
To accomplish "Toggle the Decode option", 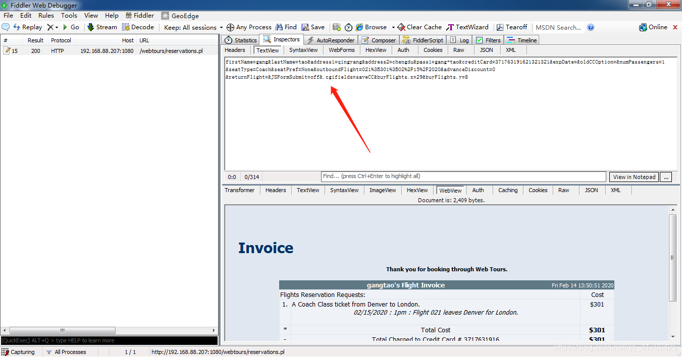I will [138, 27].
